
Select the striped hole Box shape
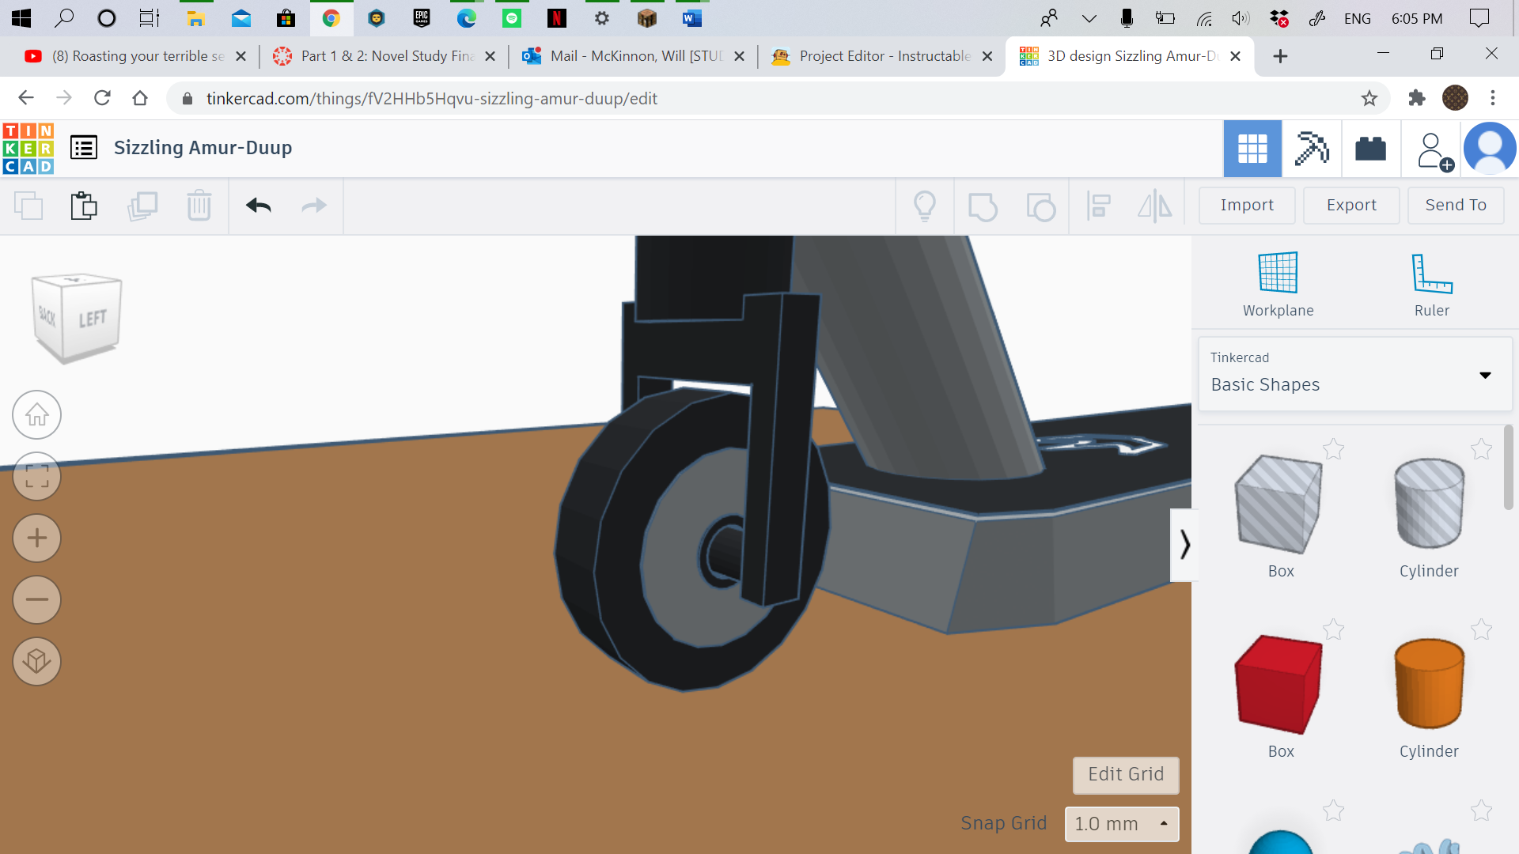pyautogui.click(x=1279, y=504)
